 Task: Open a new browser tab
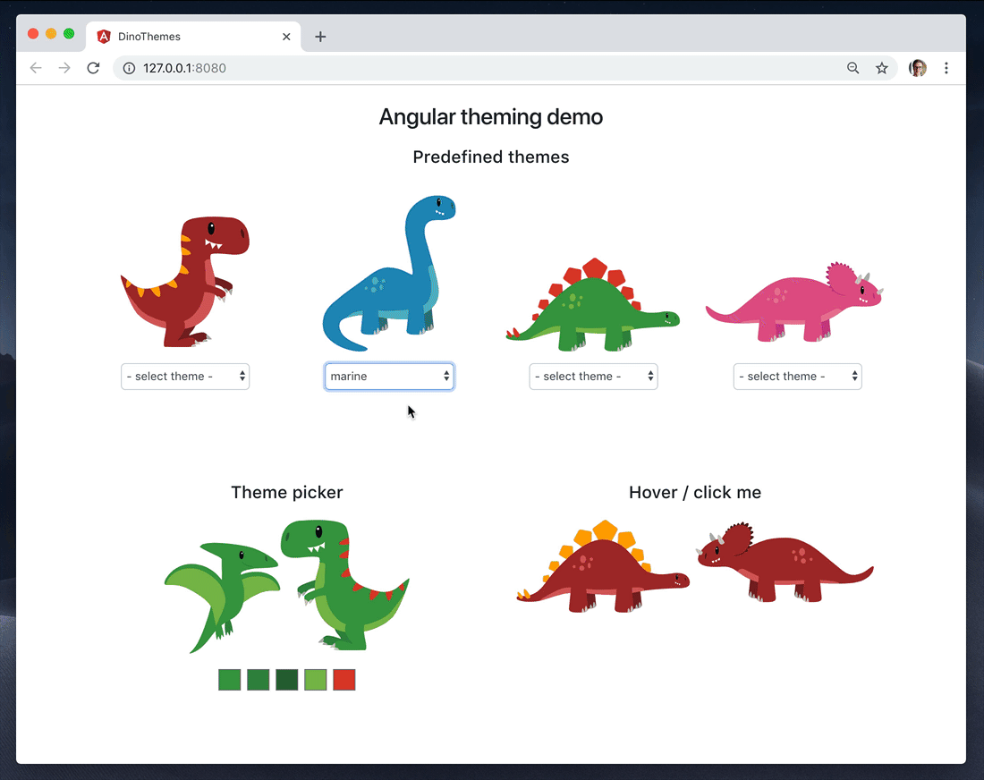tap(320, 37)
